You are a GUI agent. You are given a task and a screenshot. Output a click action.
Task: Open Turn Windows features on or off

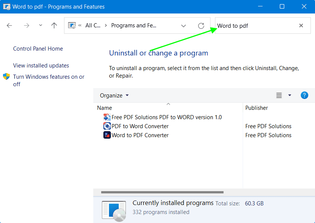coord(49,81)
